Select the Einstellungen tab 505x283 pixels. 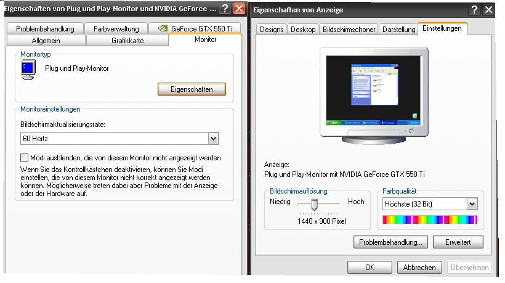(442, 28)
